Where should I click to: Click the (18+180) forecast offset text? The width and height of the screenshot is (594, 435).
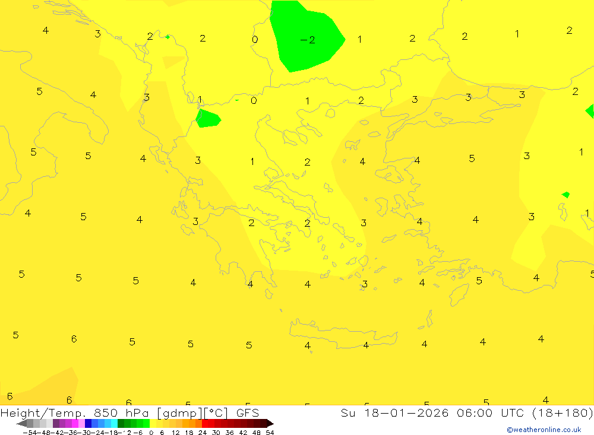click(x=563, y=412)
